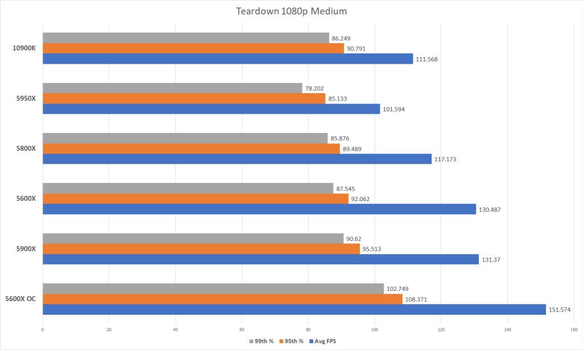Viewport: 583px width, 350px height.
Task: Click the gray 99th % legend swatch
Action: [251, 341]
